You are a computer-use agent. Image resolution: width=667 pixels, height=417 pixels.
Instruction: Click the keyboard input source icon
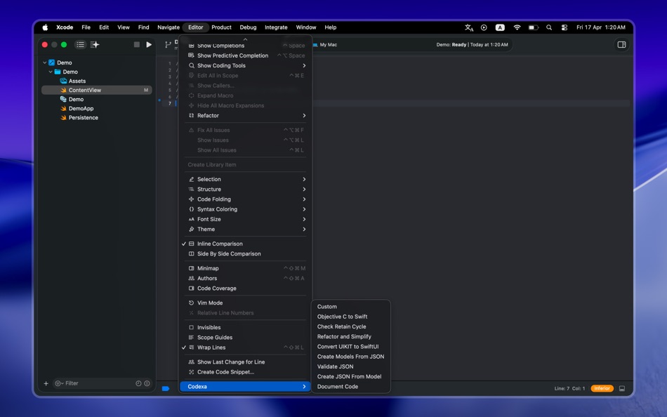tap(500, 27)
